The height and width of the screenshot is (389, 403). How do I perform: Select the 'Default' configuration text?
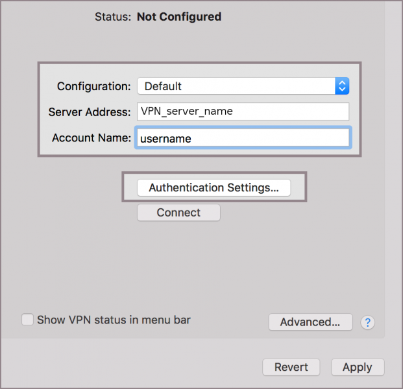(x=163, y=86)
